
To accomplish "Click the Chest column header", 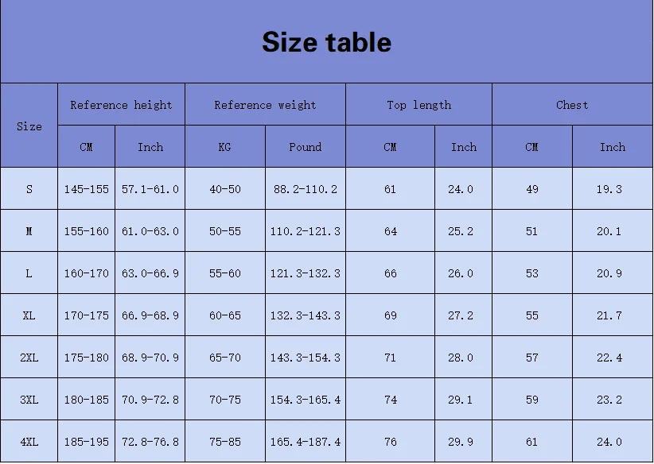I will click(x=572, y=105).
